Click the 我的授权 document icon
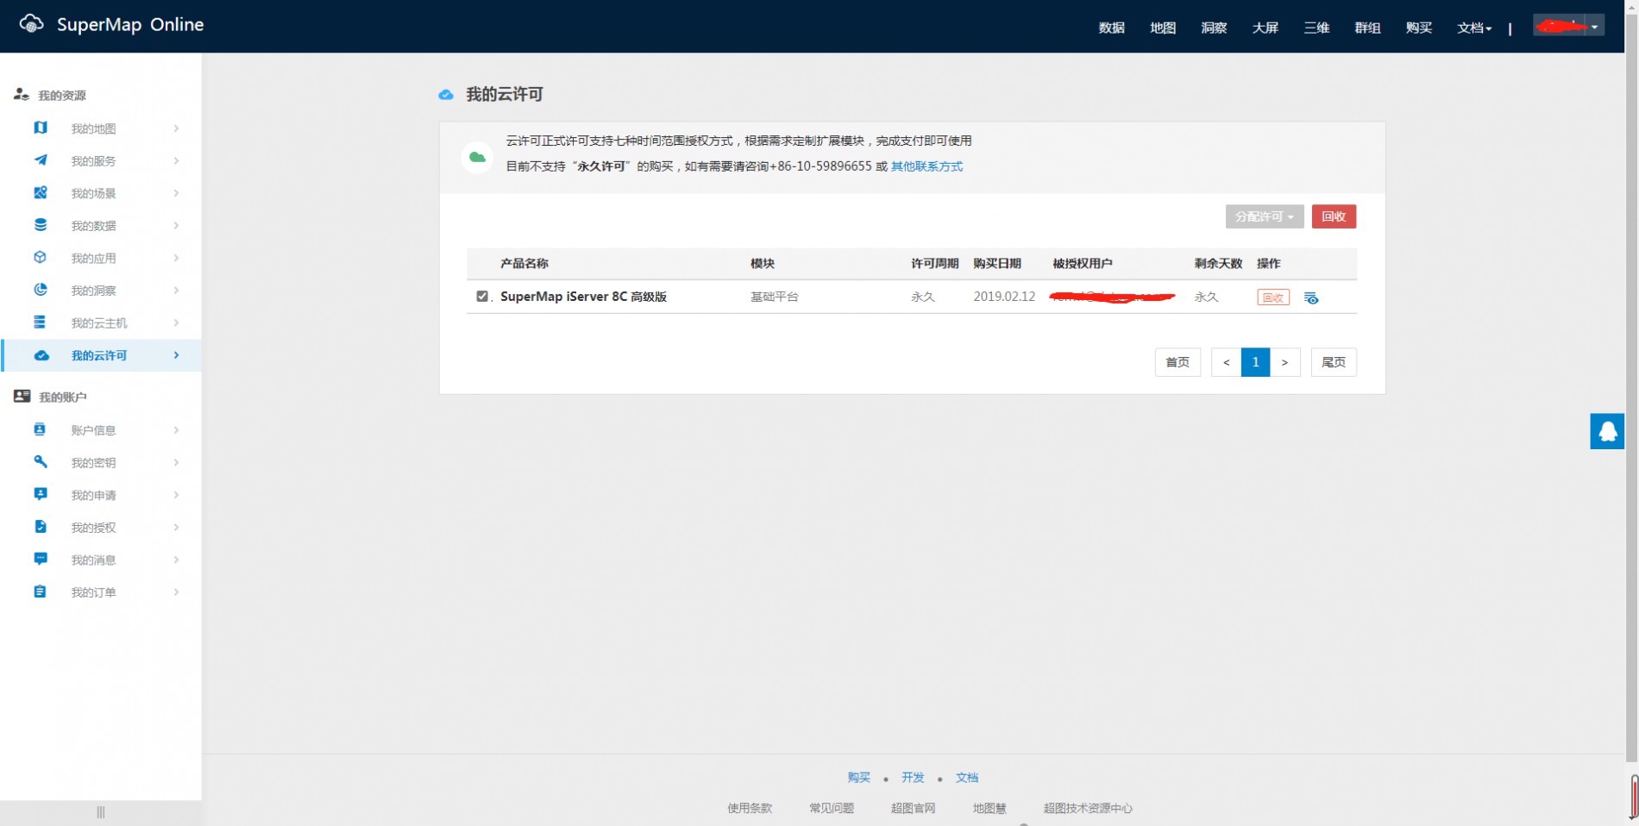The width and height of the screenshot is (1639, 826). point(41,527)
